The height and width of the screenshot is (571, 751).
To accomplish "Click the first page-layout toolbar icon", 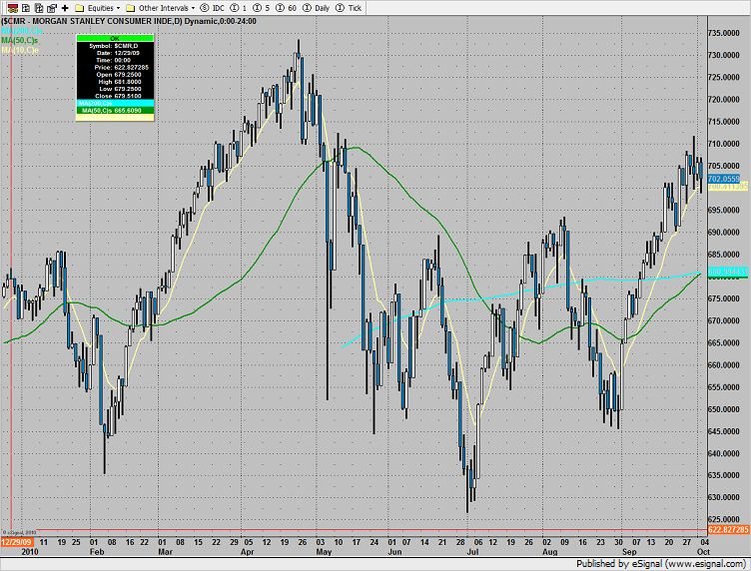I will point(26,8).
